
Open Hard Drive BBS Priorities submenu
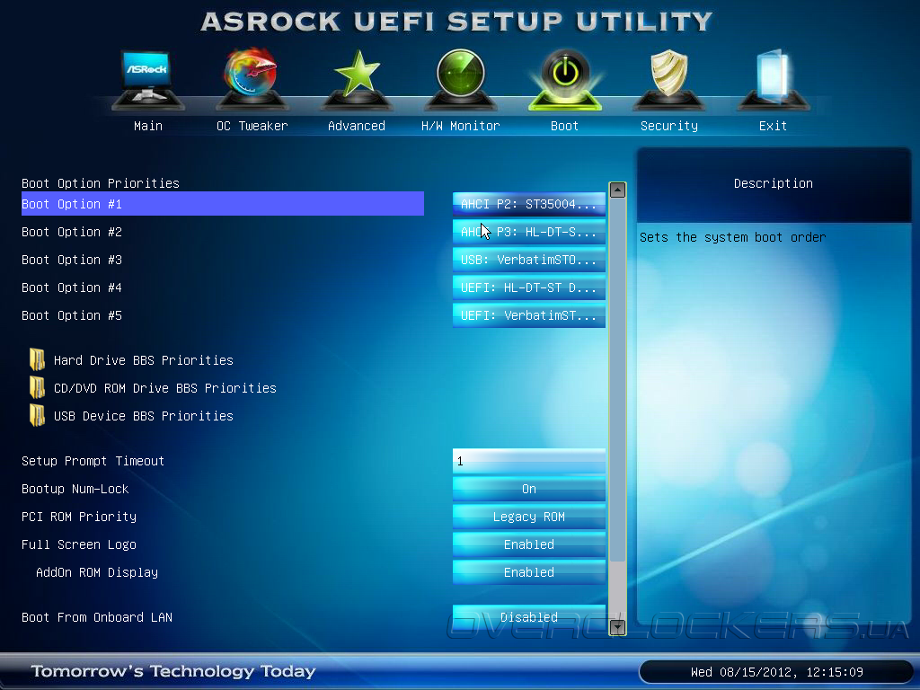point(143,360)
